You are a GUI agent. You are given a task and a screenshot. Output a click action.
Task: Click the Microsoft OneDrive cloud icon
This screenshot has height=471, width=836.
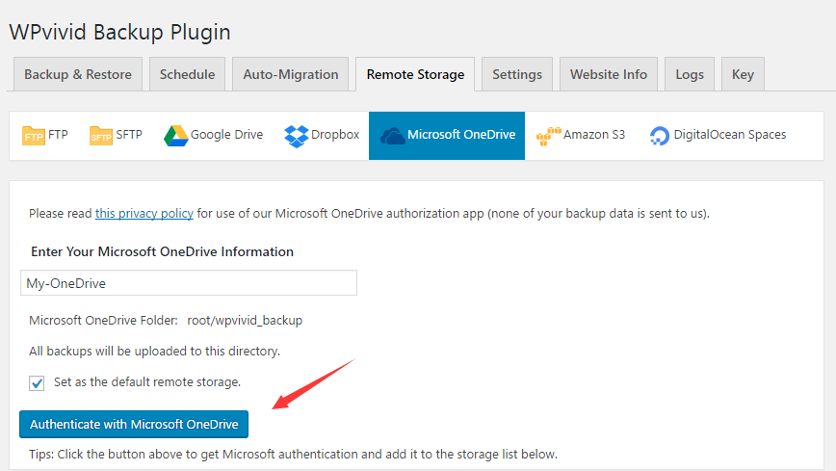coord(392,136)
